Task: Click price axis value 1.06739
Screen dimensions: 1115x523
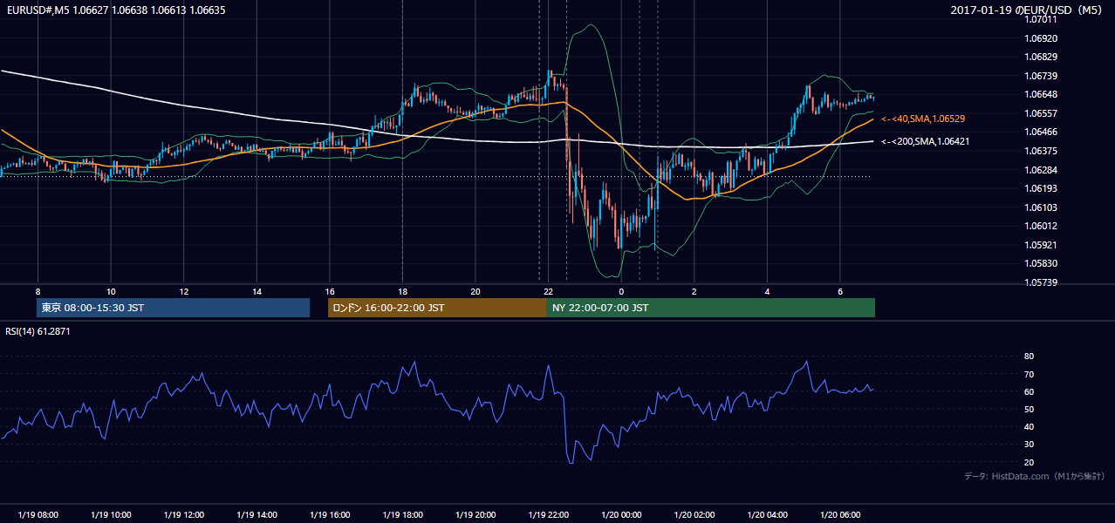Action: (x=1042, y=76)
